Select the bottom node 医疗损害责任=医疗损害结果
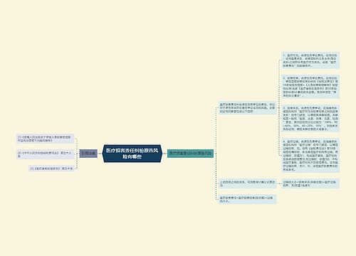The width and height of the screenshot is (356, 256). coord(248,199)
